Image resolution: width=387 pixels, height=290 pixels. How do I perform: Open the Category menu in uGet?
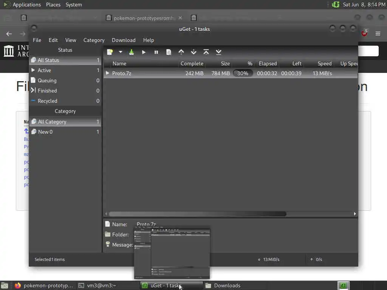click(x=94, y=40)
